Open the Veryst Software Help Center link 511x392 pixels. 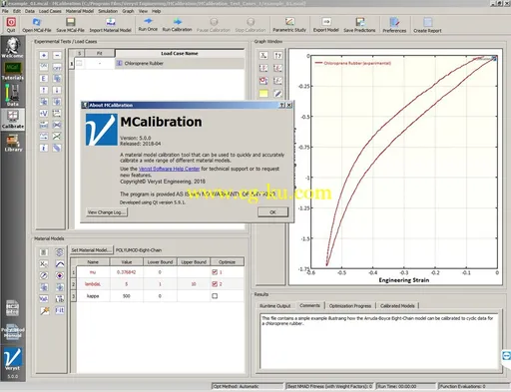coord(169,169)
